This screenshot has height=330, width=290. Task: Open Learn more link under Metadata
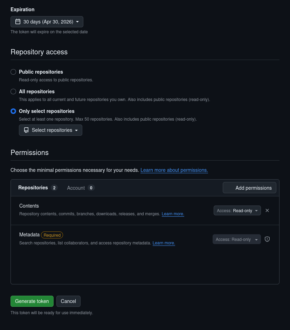click(x=164, y=243)
